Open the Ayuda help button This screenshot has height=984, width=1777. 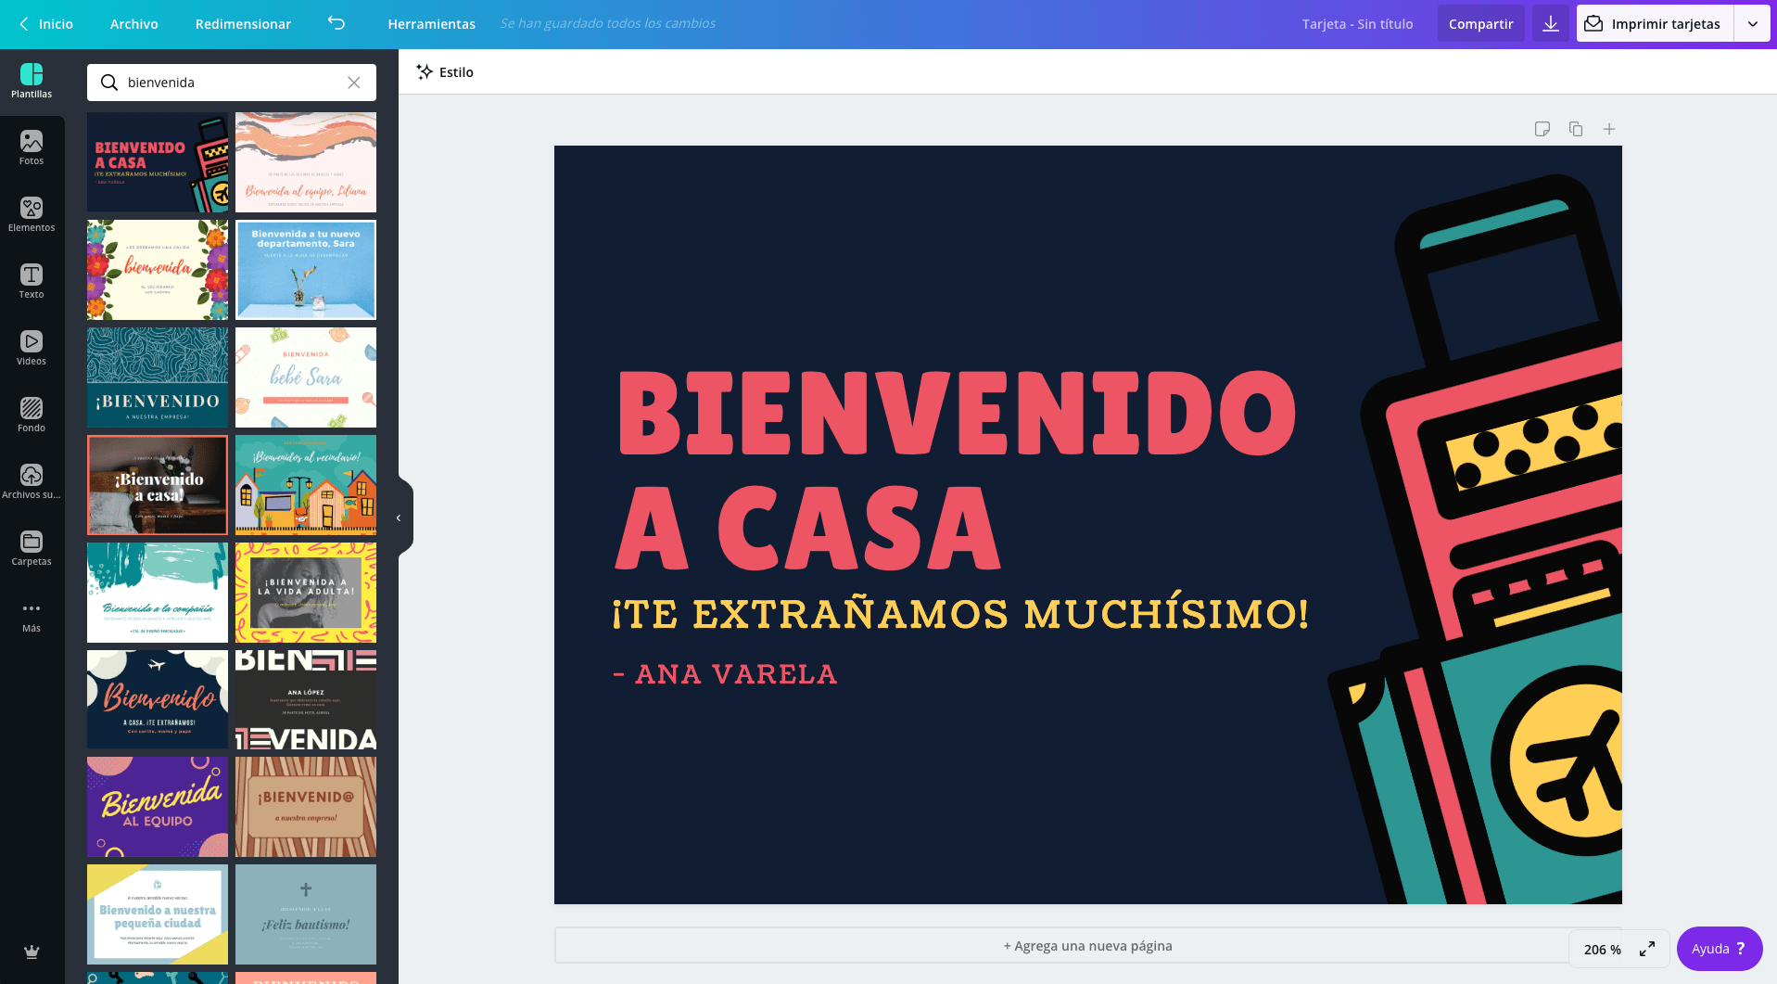[1720, 949]
